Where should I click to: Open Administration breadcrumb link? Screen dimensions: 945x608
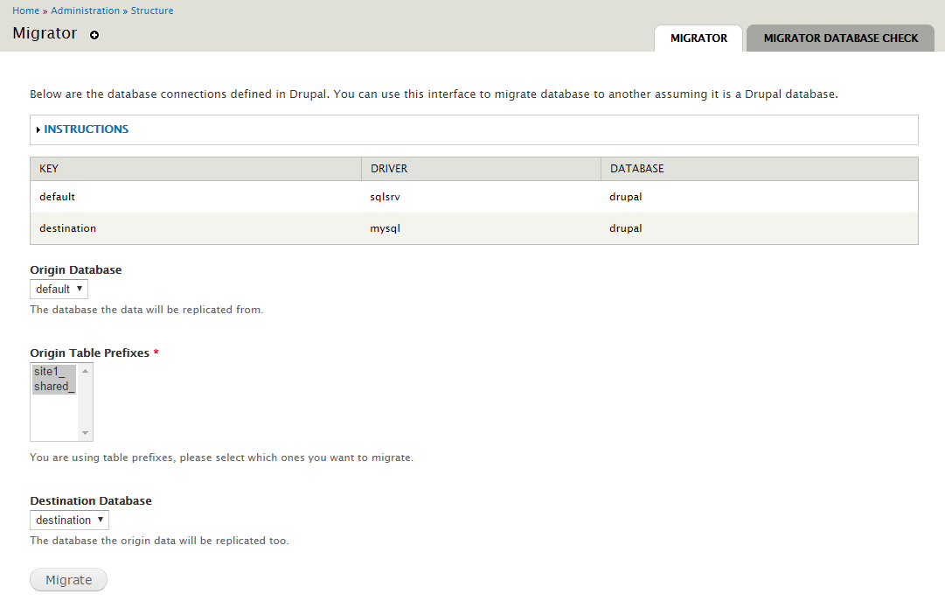85,10
